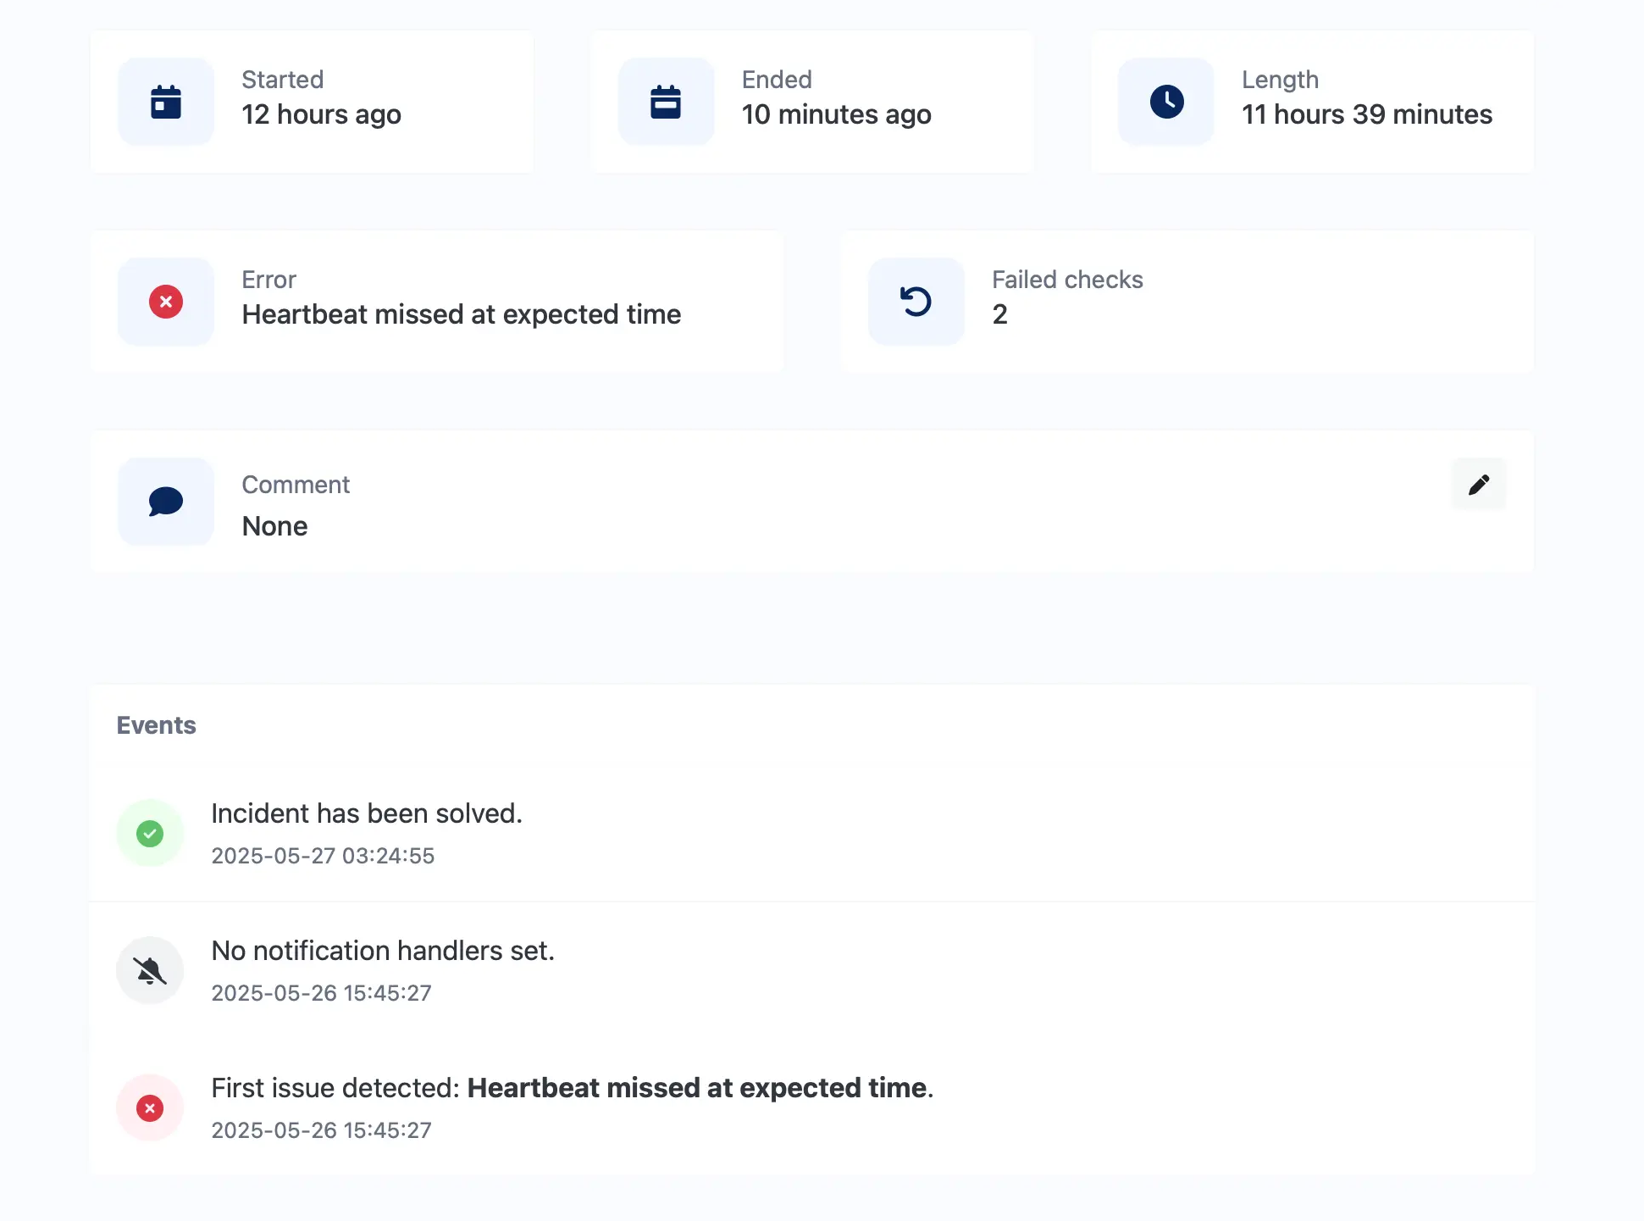
Task: Click the Started calendar icon
Action: [166, 102]
